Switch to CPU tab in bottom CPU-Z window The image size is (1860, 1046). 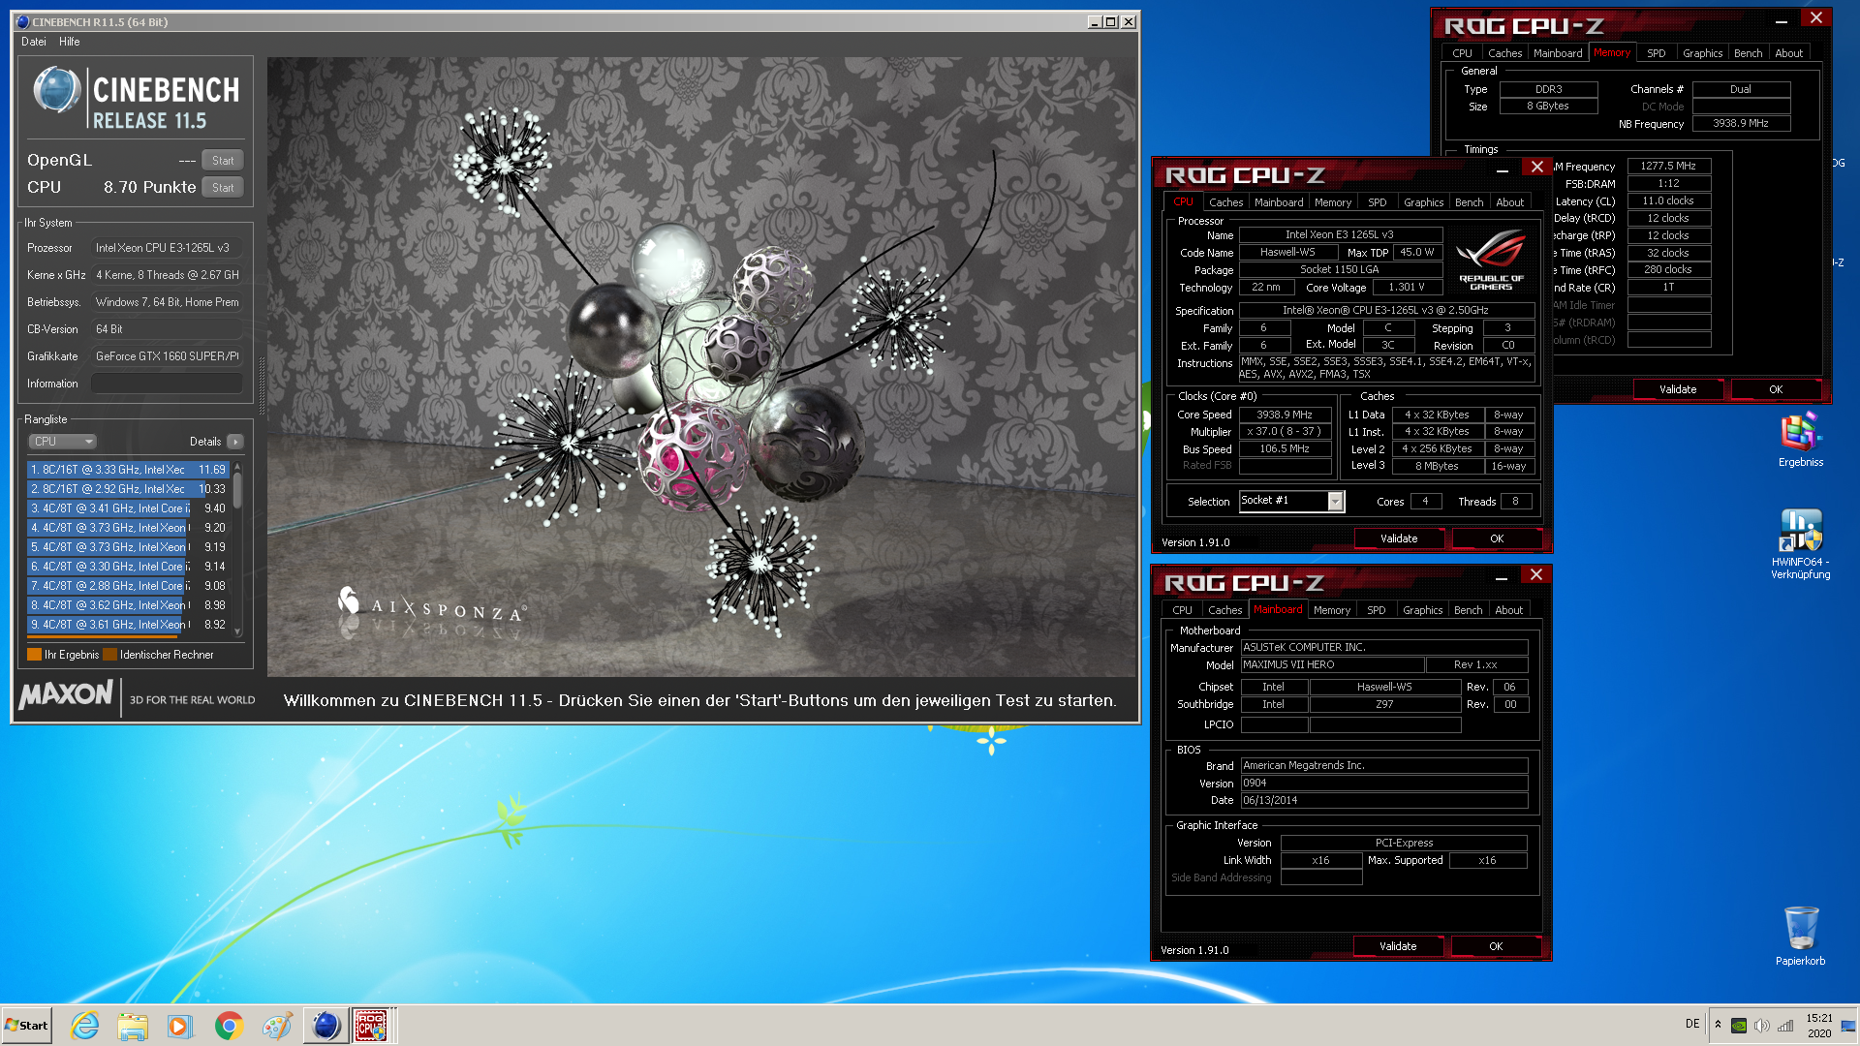pos(1182,610)
